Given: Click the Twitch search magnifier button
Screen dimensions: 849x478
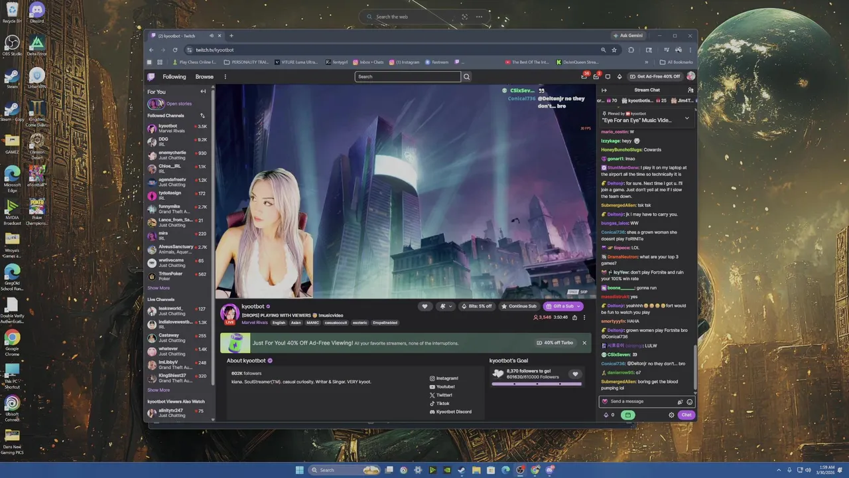Looking at the screenshot, I should point(466,76).
